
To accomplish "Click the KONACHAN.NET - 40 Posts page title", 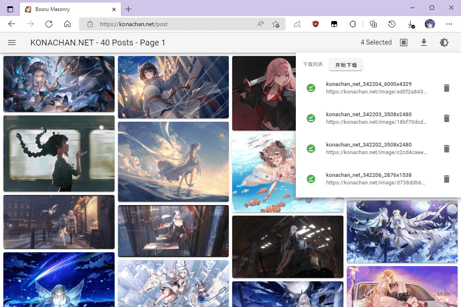I will (x=98, y=43).
